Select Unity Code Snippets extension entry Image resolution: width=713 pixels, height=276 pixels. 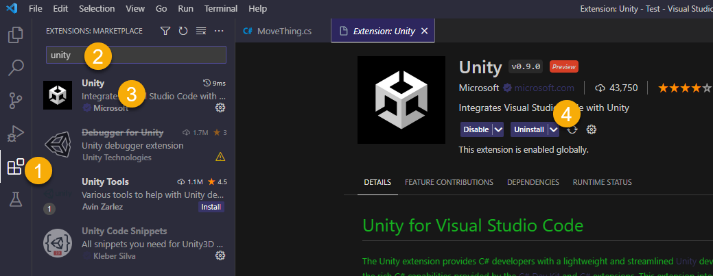click(x=135, y=244)
